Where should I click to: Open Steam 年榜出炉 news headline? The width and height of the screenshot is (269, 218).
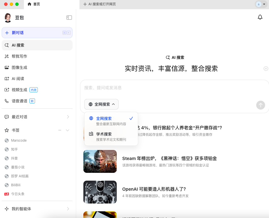coord(170,158)
